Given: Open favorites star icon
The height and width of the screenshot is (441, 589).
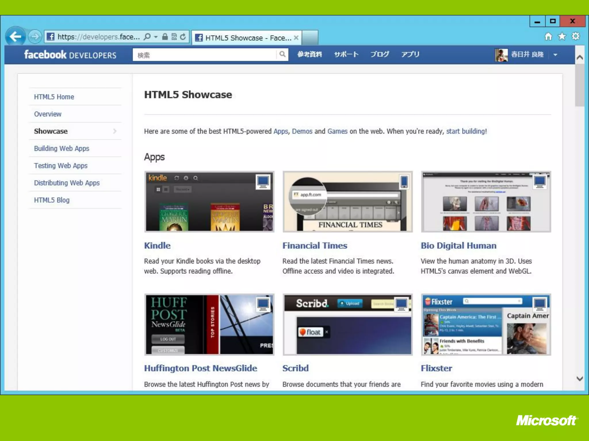Looking at the screenshot, I should (x=562, y=36).
